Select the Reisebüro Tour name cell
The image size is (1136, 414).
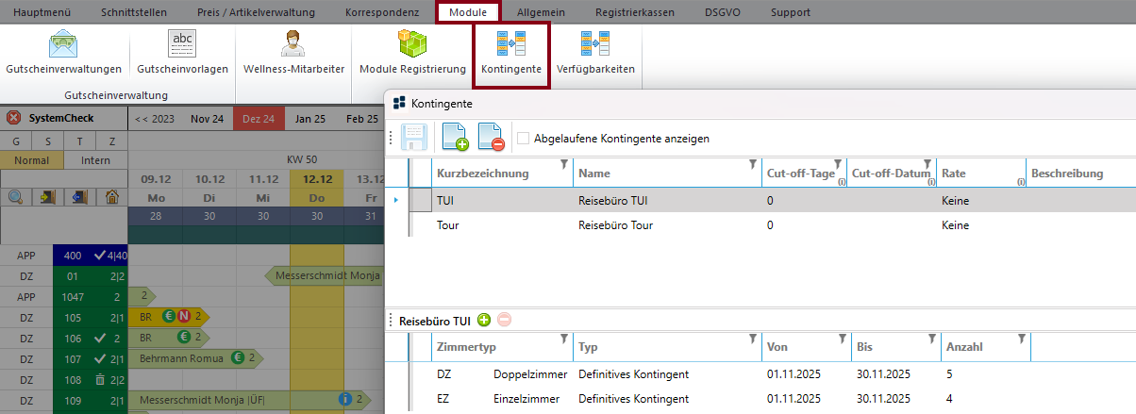coord(667,225)
